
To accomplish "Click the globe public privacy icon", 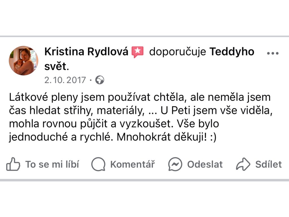I will (100, 80).
